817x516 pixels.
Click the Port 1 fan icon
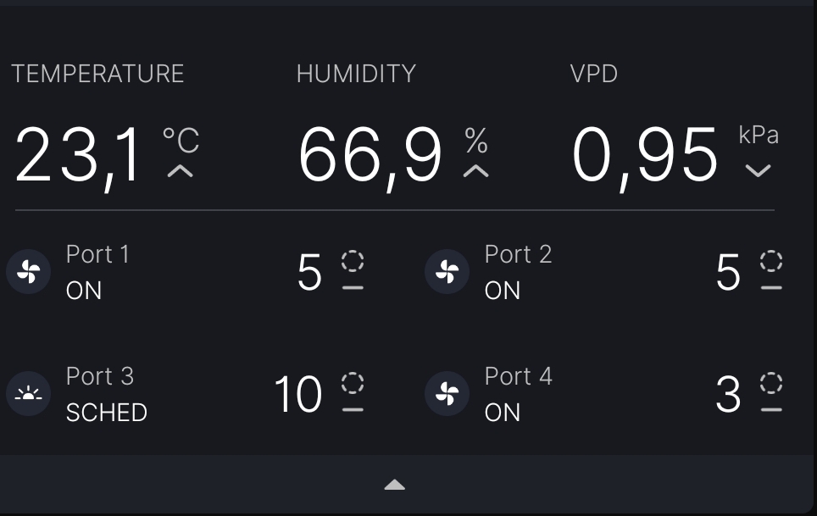pyautogui.click(x=28, y=272)
